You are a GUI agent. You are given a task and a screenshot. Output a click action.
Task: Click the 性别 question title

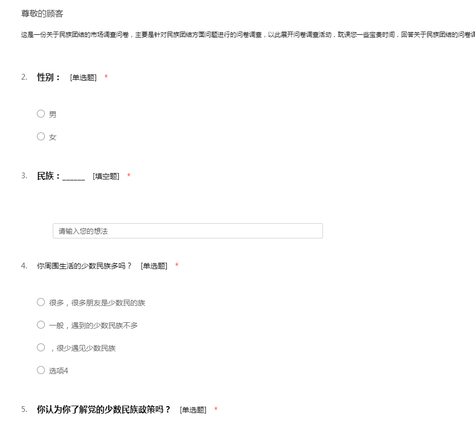click(49, 77)
